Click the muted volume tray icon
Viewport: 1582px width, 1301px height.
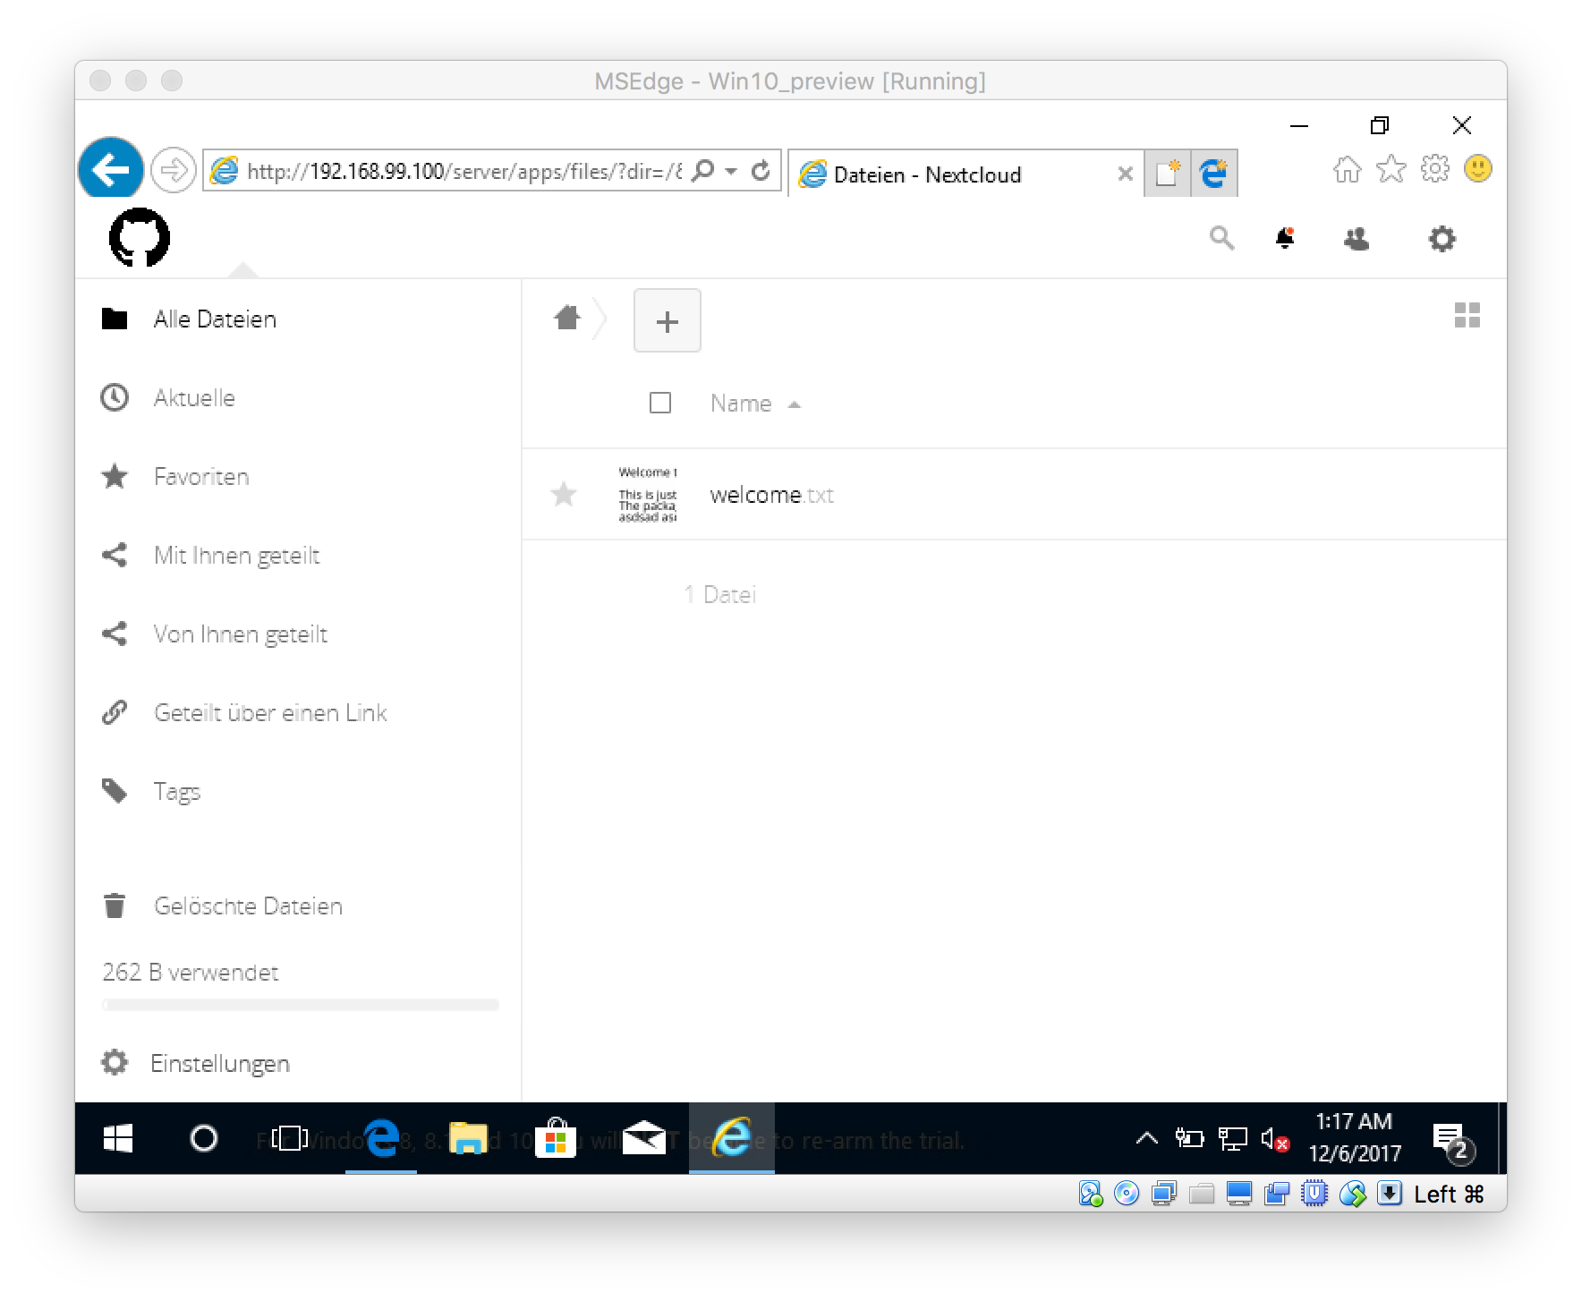pos(1275,1139)
